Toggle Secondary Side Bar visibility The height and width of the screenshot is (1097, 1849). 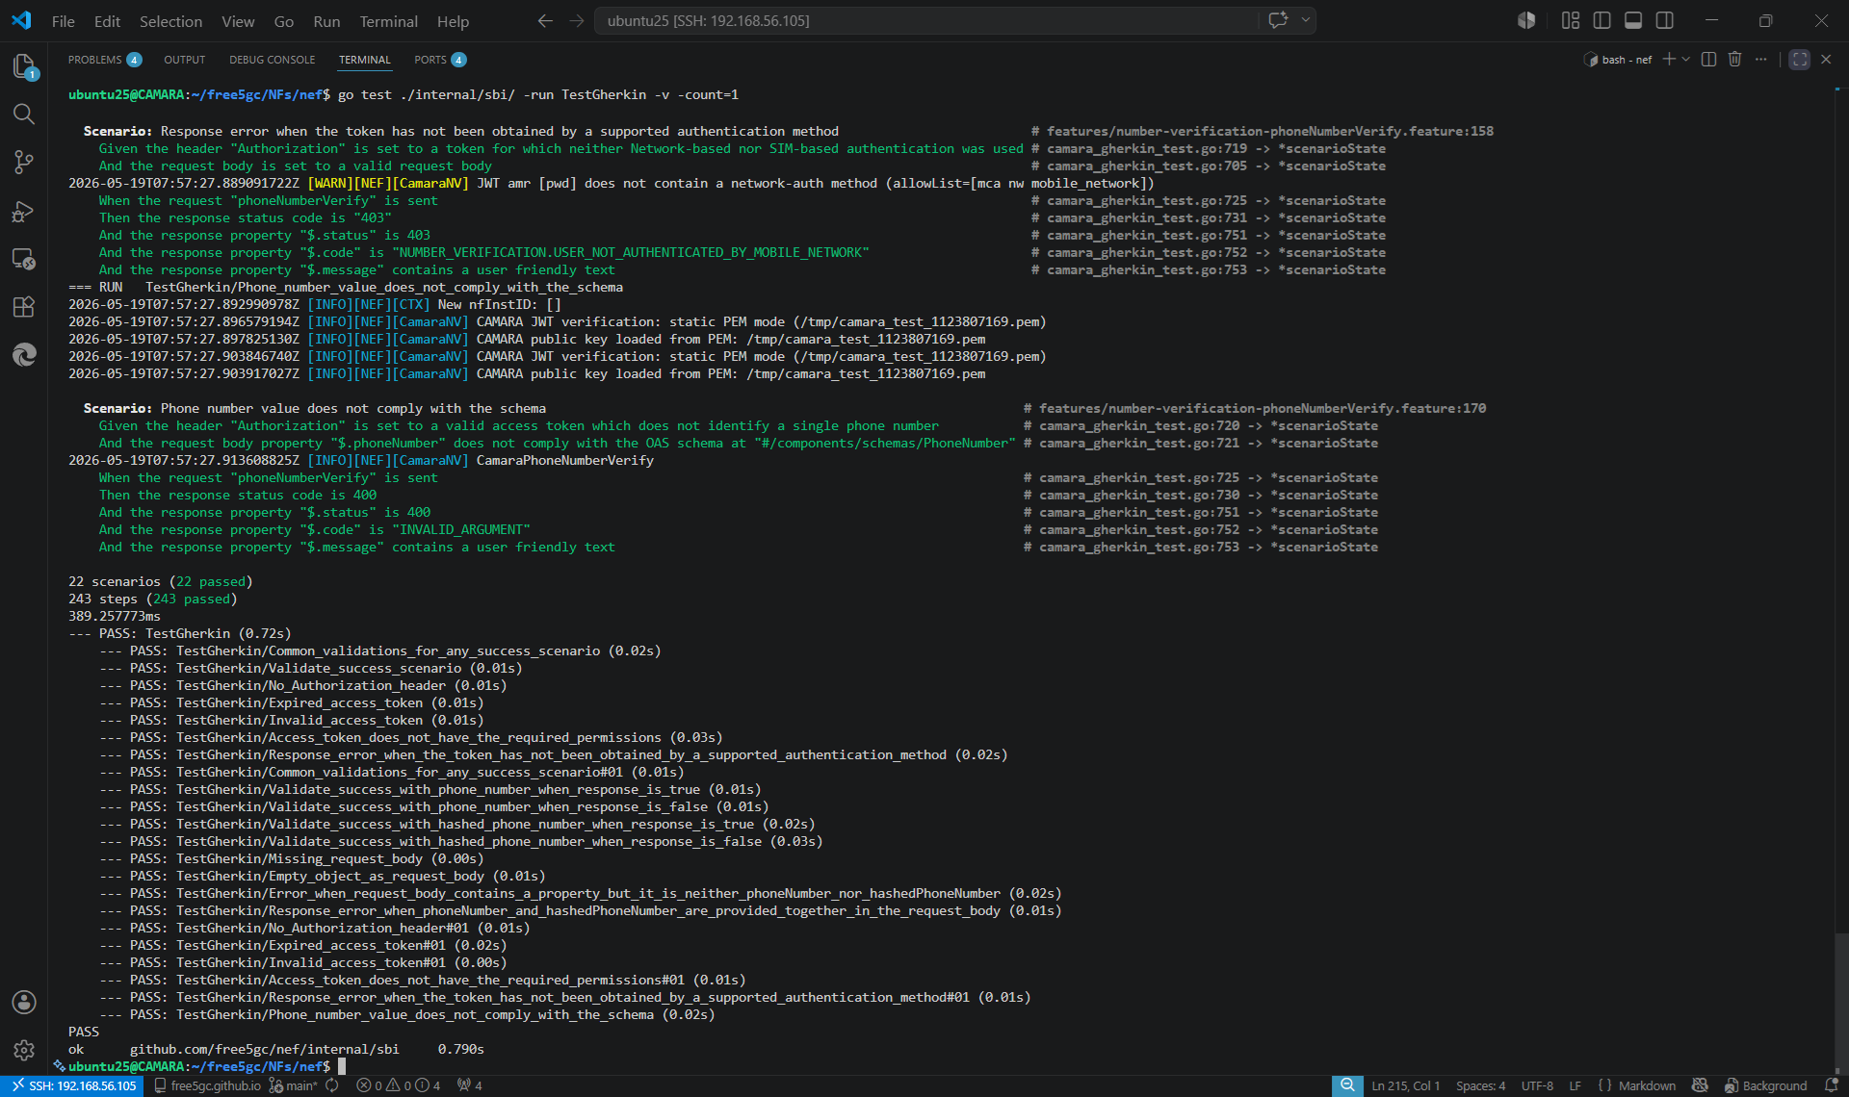pyautogui.click(x=1665, y=20)
